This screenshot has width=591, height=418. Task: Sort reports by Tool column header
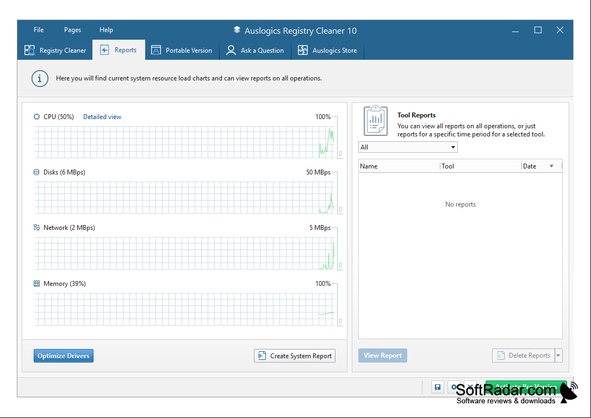coord(481,166)
